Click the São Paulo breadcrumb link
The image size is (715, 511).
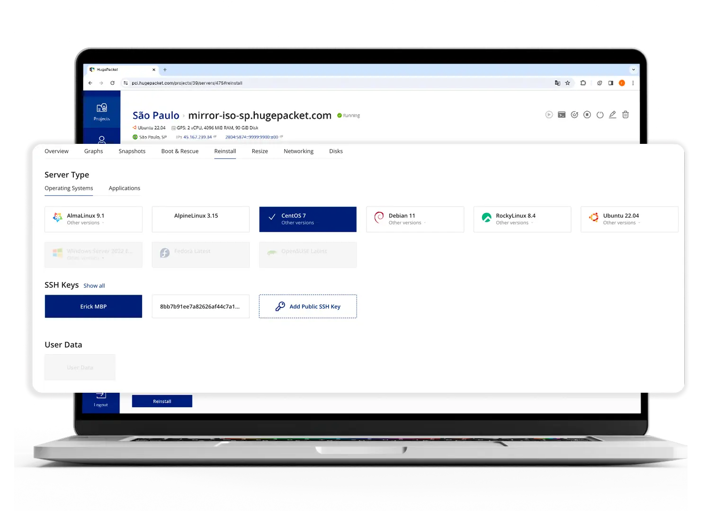click(156, 115)
